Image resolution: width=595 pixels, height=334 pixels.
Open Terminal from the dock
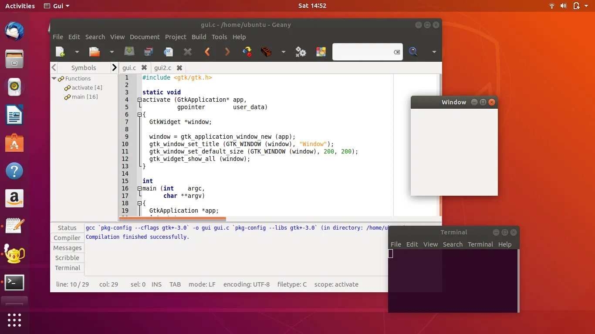(x=14, y=282)
